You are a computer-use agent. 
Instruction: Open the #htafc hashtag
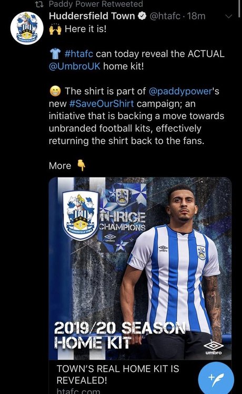click(x=79, y=54)
